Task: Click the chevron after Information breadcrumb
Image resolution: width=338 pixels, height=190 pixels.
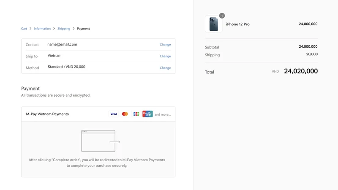Action: 54,28
